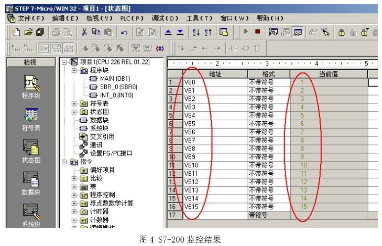Open 程序块 in the 检视 sidebar
The width and height of the screenshot is (382, 246).
coord(31,87)
